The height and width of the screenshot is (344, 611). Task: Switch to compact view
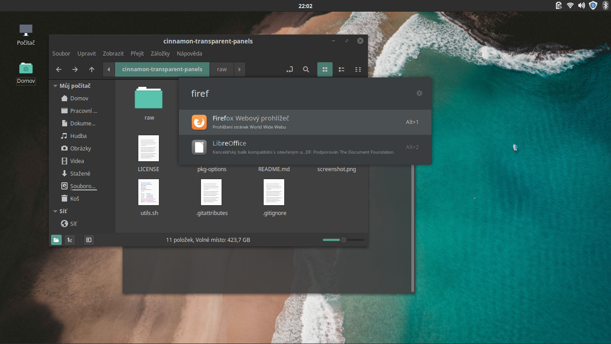point(358,69)
